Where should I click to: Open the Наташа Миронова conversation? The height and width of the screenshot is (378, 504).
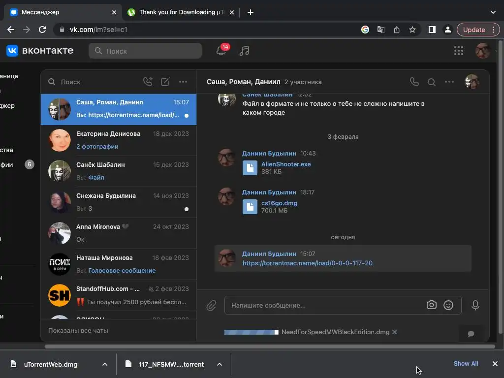tap(118, 264)
